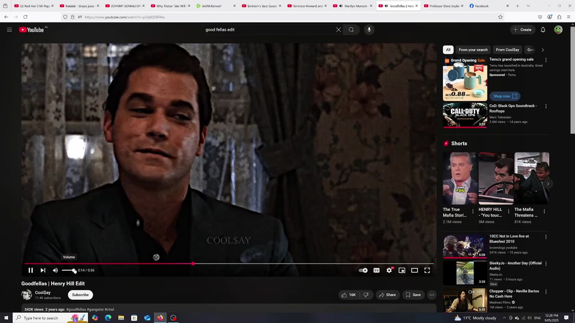Open a new browser tab
The image size is (575, 323).
click(517, 6)
